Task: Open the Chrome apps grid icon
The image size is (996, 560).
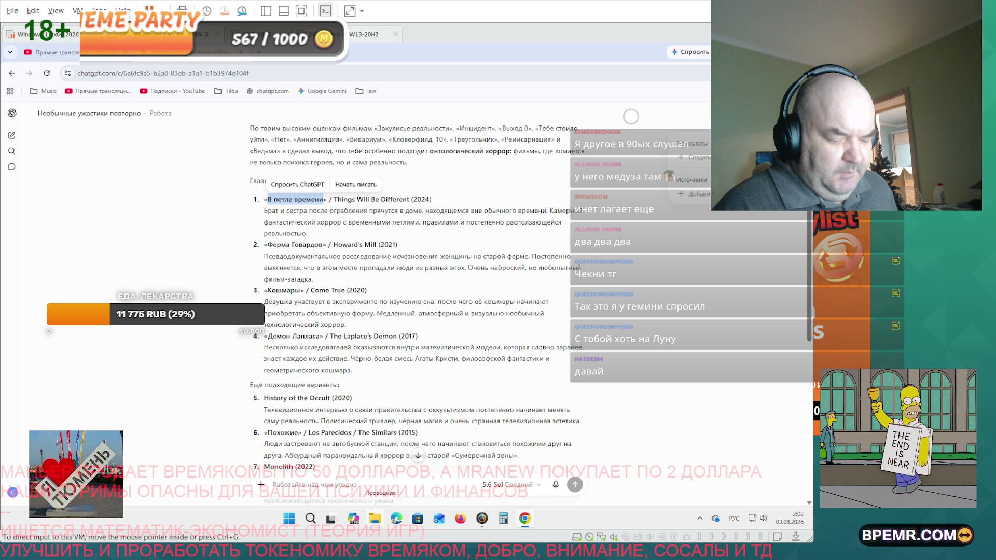Action: (x=10, y=91)
